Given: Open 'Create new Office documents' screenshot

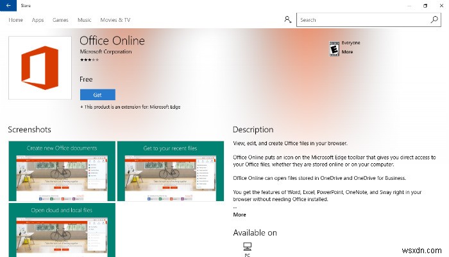Looking at the screenshot, I should point(62,171).
